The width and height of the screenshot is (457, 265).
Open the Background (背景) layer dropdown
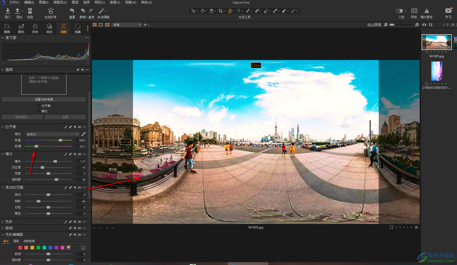point(127,25)
